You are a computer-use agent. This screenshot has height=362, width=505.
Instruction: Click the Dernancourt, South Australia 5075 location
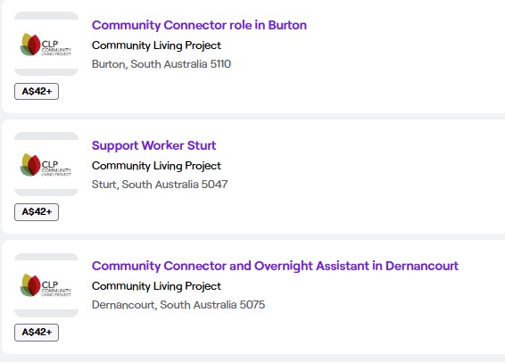click(x=178, y=305)
